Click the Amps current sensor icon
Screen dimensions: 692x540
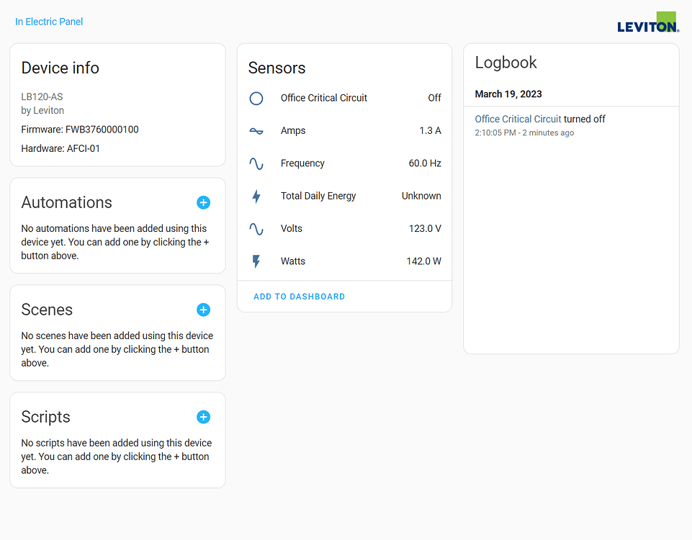tap(256, 130)
